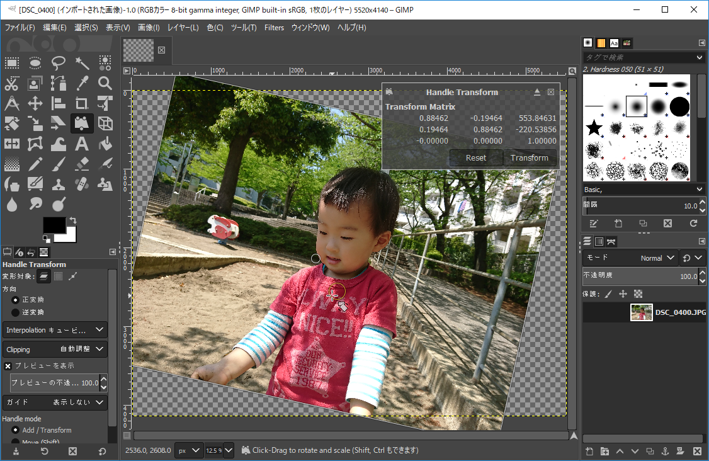709x461 pixels.
Task: Adjust the 不透明度 layer opacity slider
Action: point(641,276)
